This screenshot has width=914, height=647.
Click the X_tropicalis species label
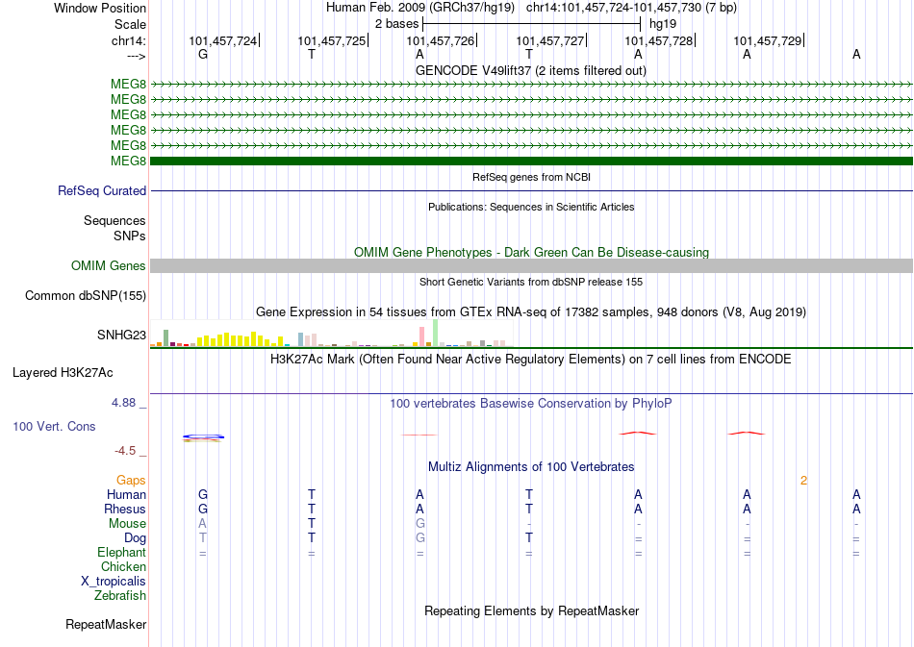[114, 582]
